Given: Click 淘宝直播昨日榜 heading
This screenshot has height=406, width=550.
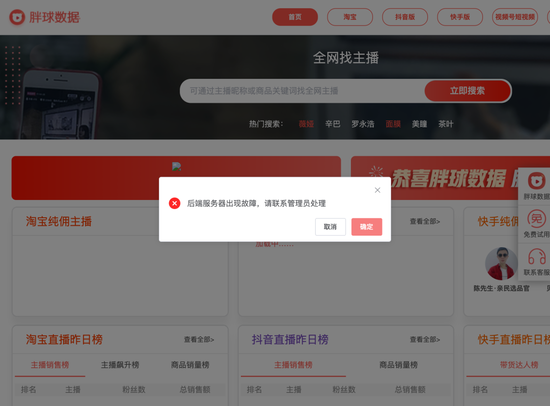Looking at the screenshot, I should tap(64, 339).
